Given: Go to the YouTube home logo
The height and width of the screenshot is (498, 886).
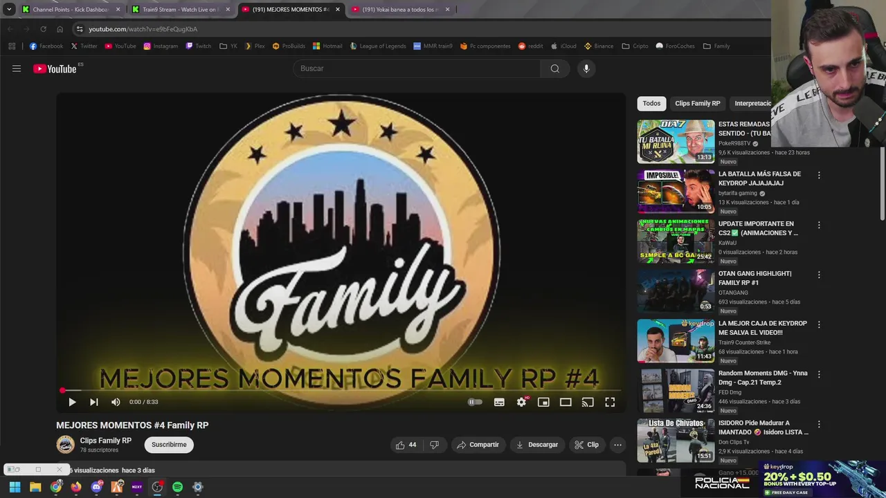Looking at the screenshot, I should pyautogui.click(x=55, y=68).
